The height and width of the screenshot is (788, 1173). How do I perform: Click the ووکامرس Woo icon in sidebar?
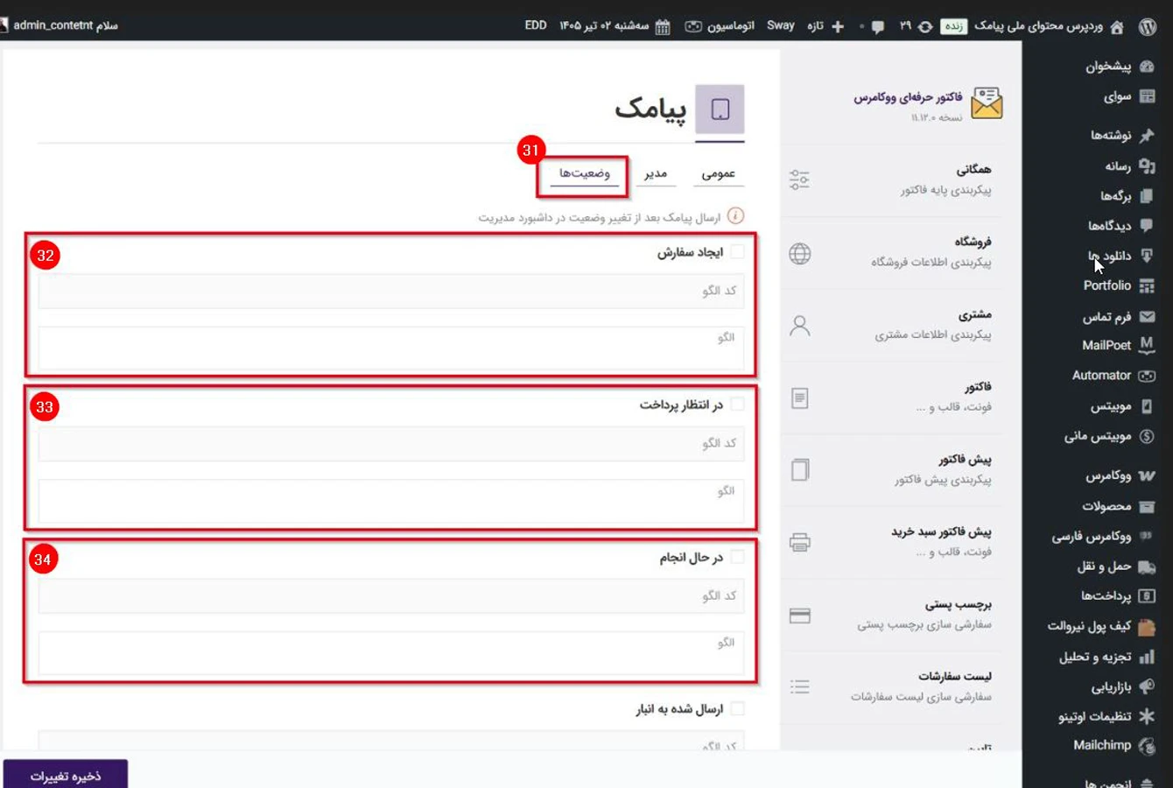(1147, 475)
